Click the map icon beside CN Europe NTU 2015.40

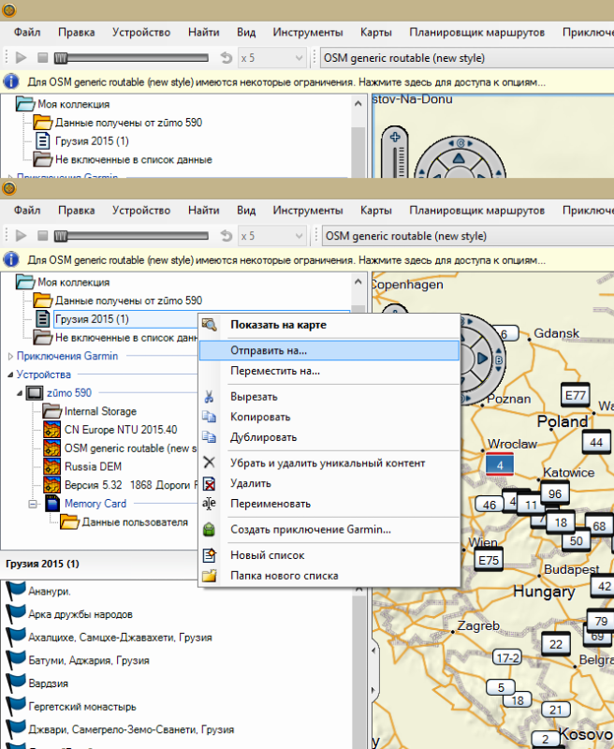pyautogui.click(x=51, y=430)
